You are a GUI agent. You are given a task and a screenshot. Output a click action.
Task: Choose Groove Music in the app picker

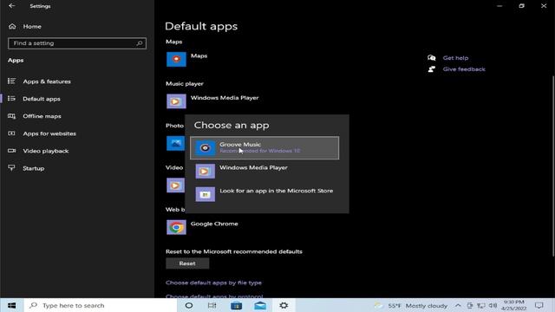click(x=264, y=148)
